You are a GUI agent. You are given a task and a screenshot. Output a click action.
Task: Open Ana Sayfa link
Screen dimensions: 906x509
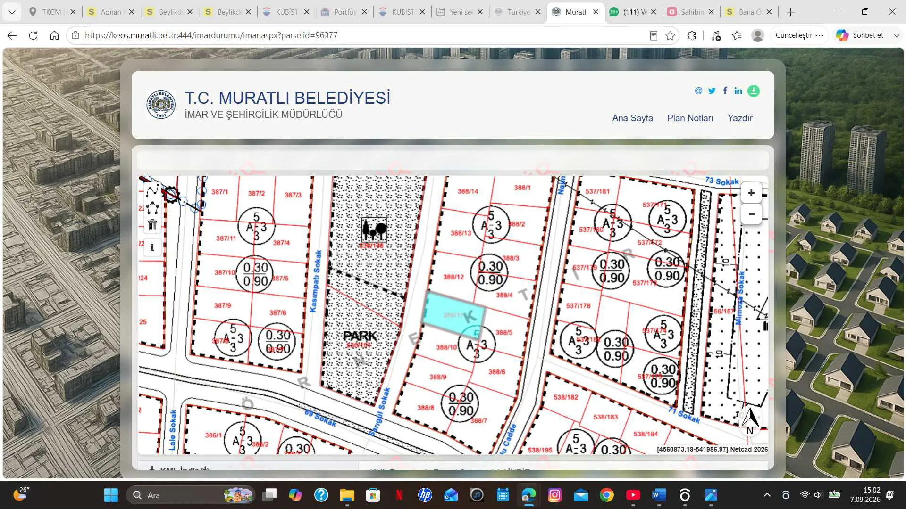pos(632,118)
